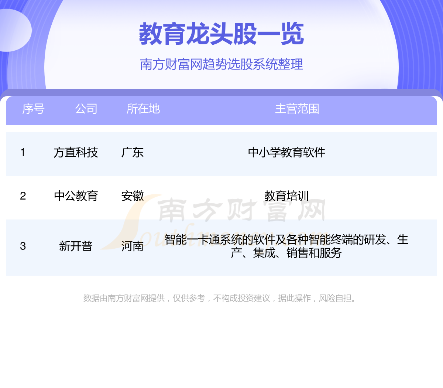443x388 pixels.
Task: Click company name 方直科技
Action: 76,152
